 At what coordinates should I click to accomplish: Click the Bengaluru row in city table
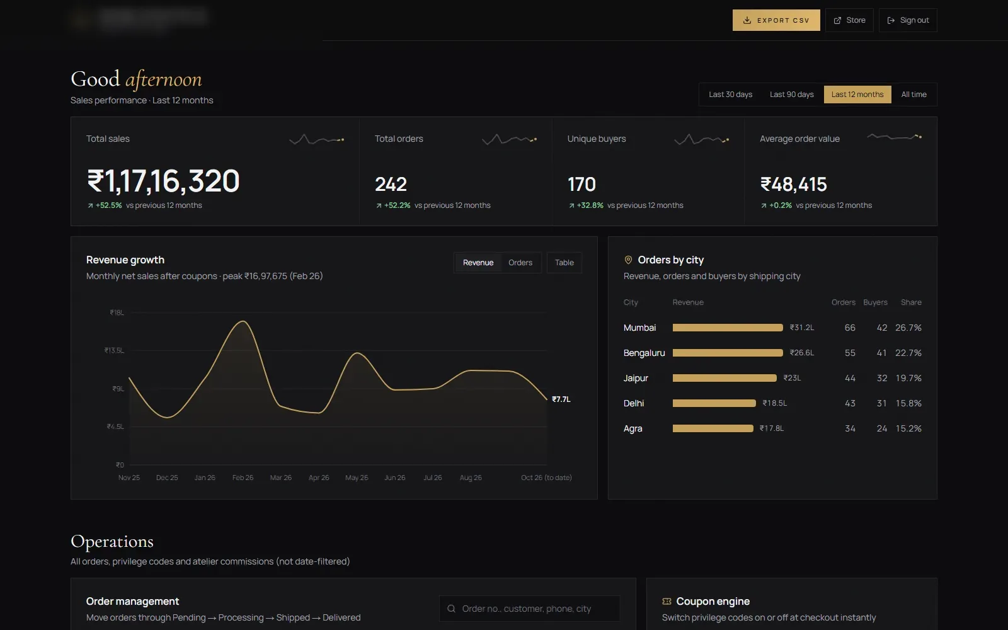pyautogui.click(x=772, y=353)
